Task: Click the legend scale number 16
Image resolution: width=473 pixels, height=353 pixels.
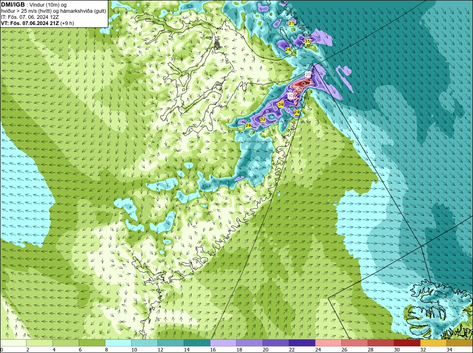Action: point(213,350)
